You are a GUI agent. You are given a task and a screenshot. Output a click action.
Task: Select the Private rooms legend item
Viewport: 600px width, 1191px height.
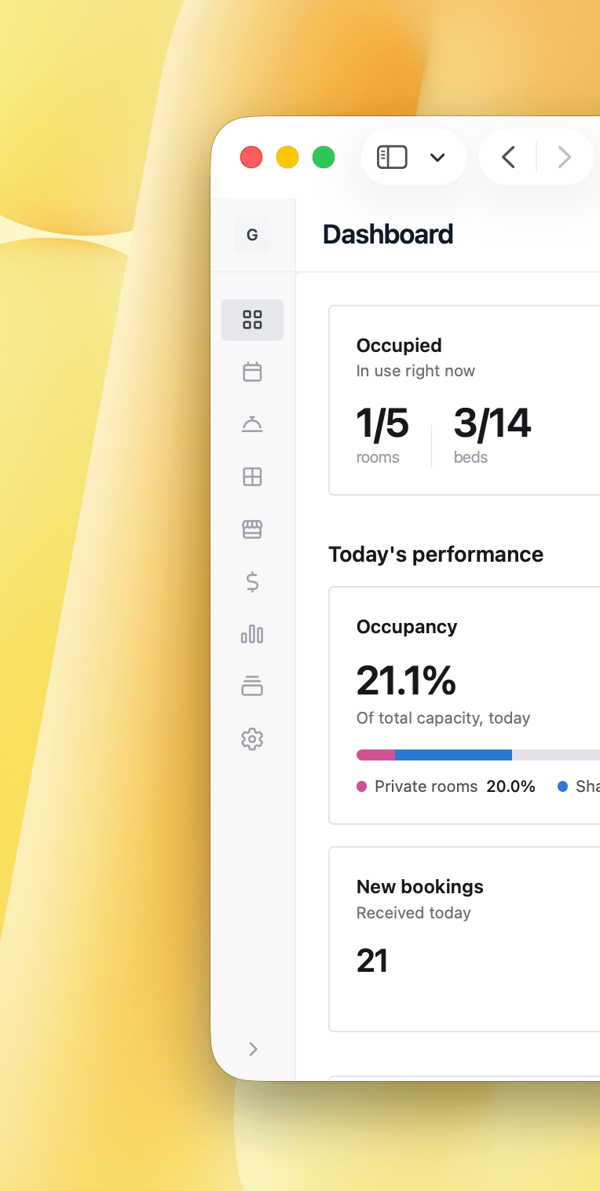click(x=446, y=786)
